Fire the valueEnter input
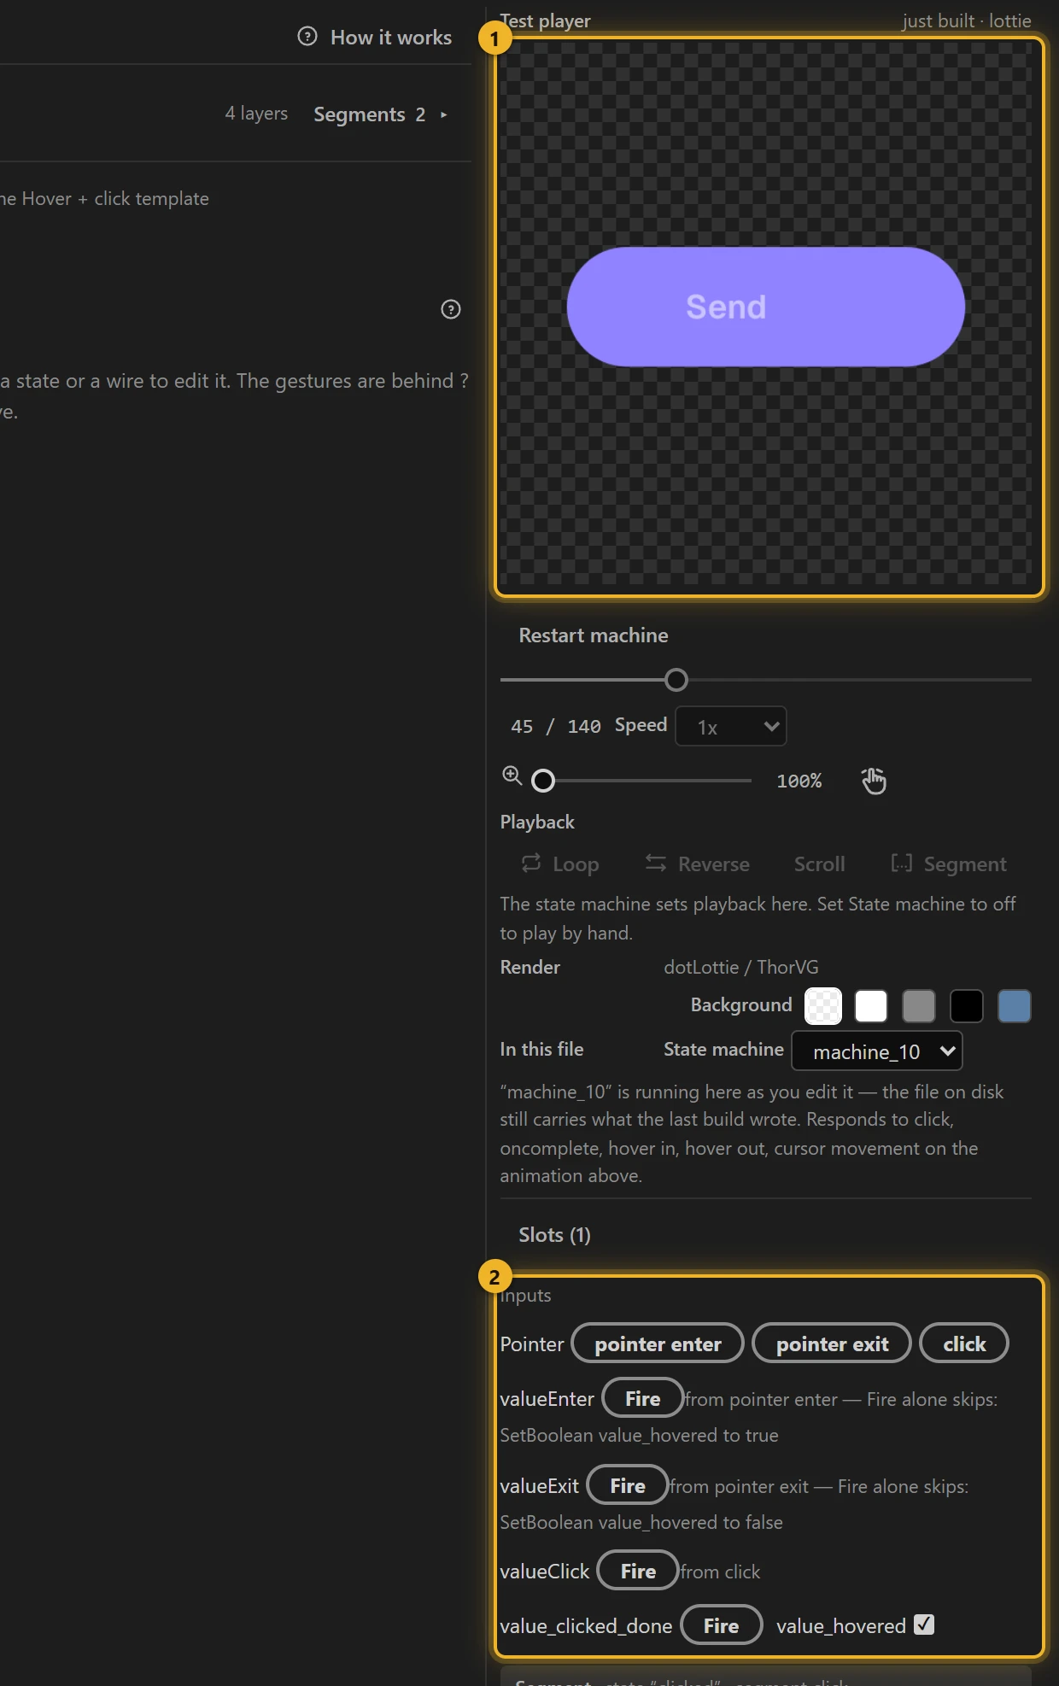The image size is (1059, 1686). click(x=643, y=1398)
